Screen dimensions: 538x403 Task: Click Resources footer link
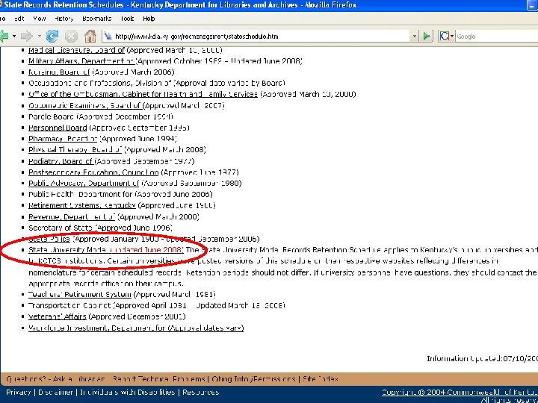point(201,392)
